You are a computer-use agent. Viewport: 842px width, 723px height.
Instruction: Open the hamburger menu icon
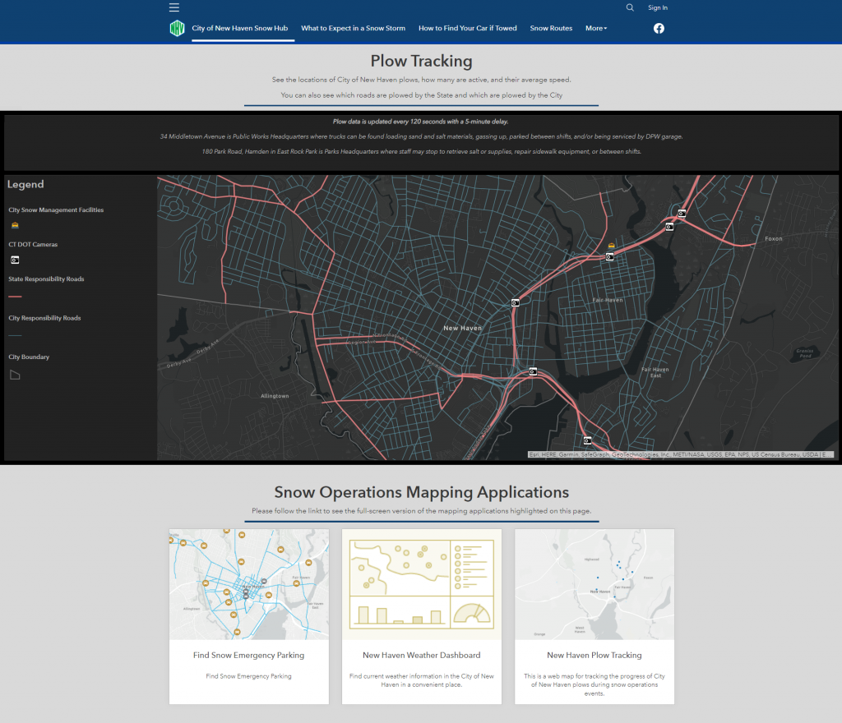[x=174, y=7]
